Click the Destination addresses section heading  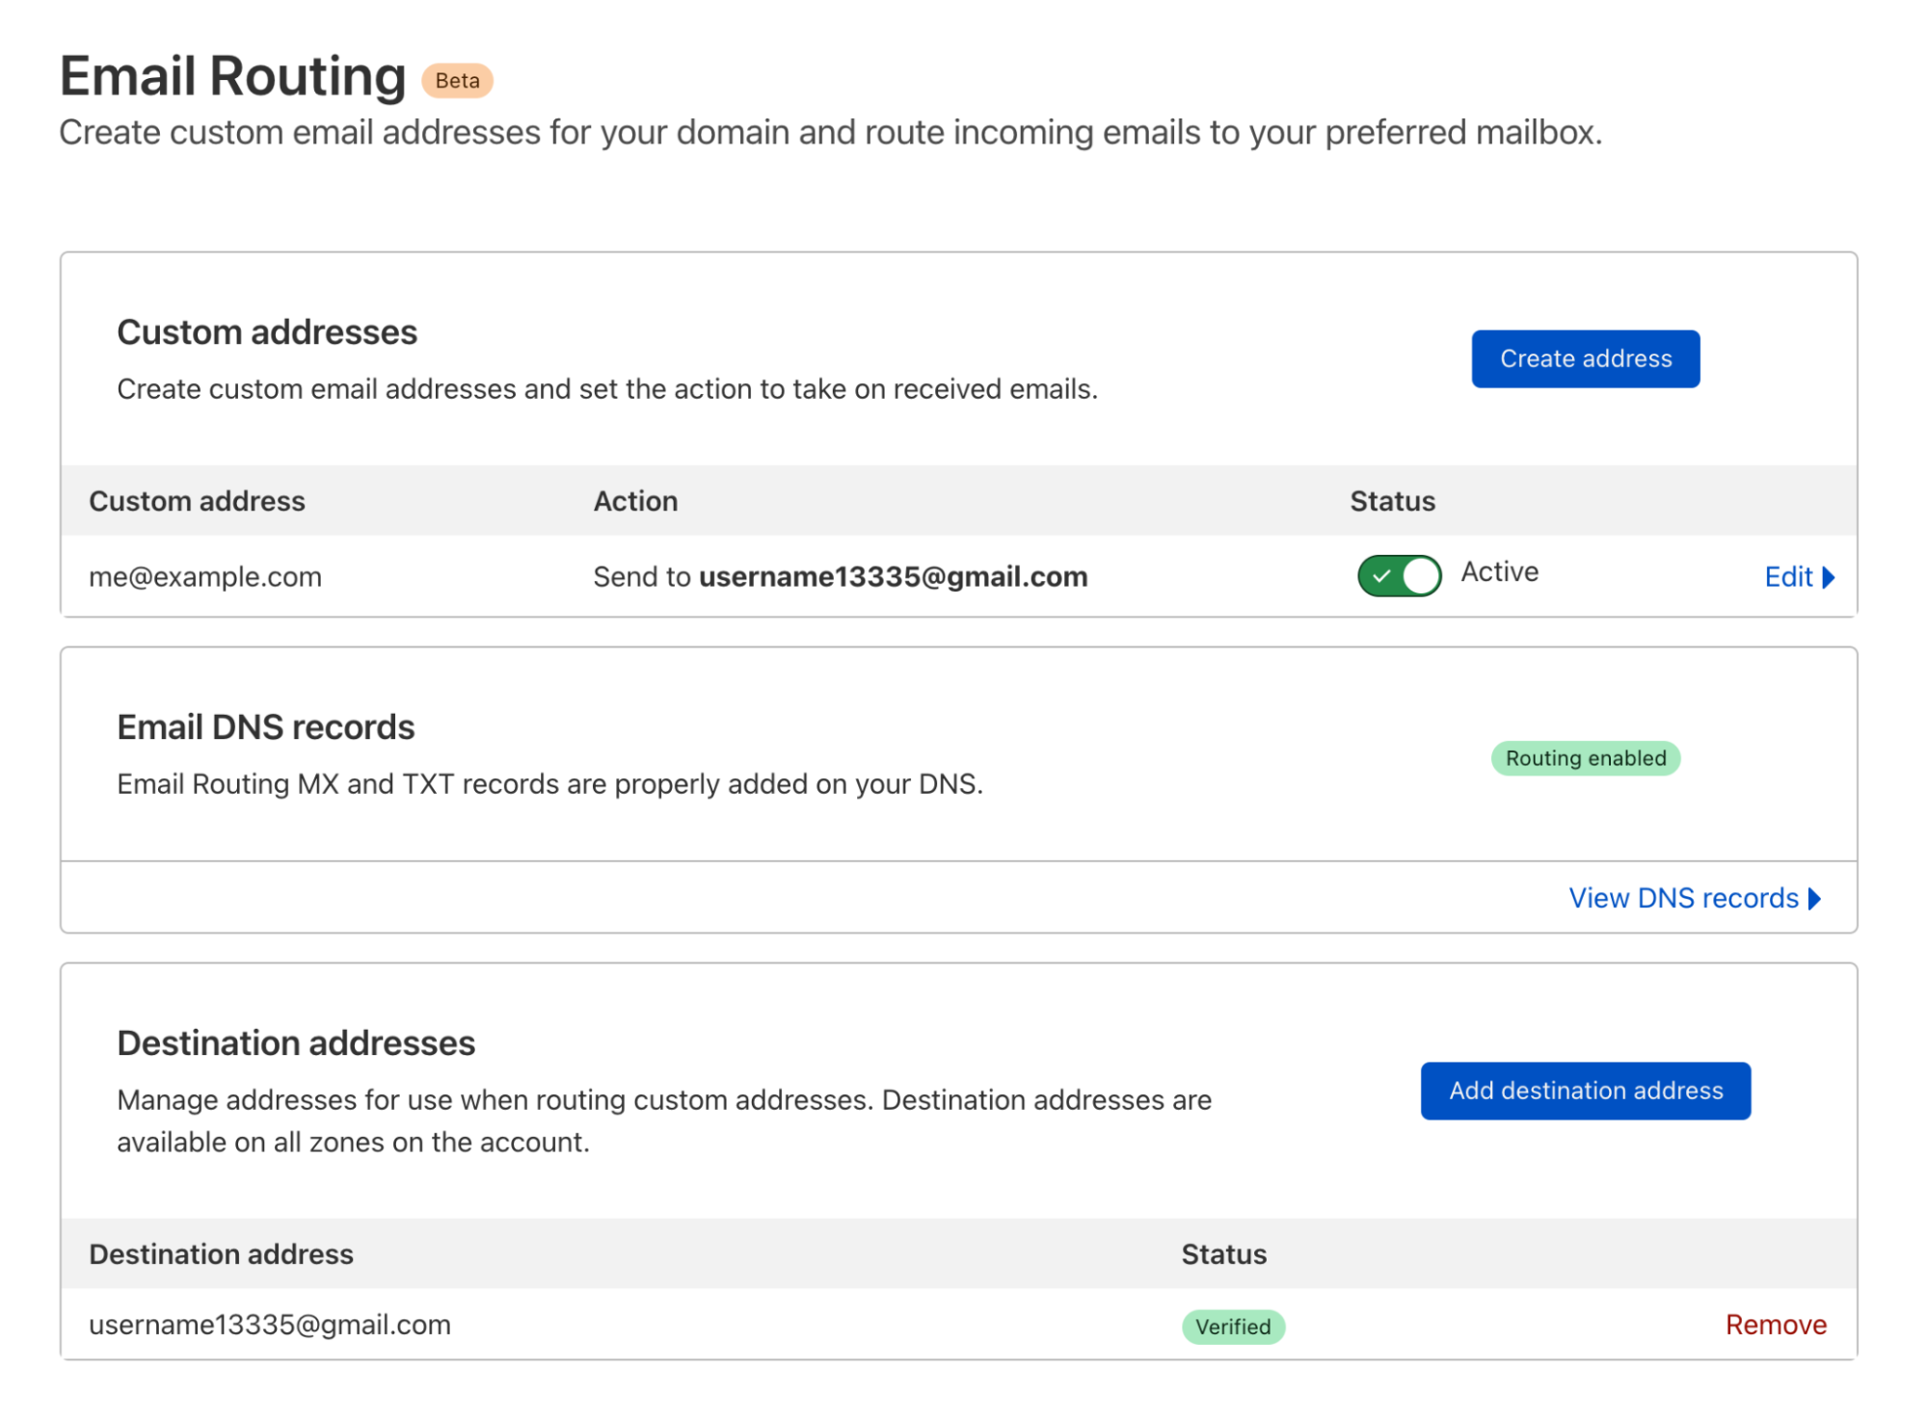(x=296, y=1042)
